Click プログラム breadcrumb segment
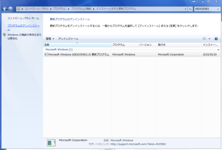Viewport: 222px width, 150px height. 59,9
